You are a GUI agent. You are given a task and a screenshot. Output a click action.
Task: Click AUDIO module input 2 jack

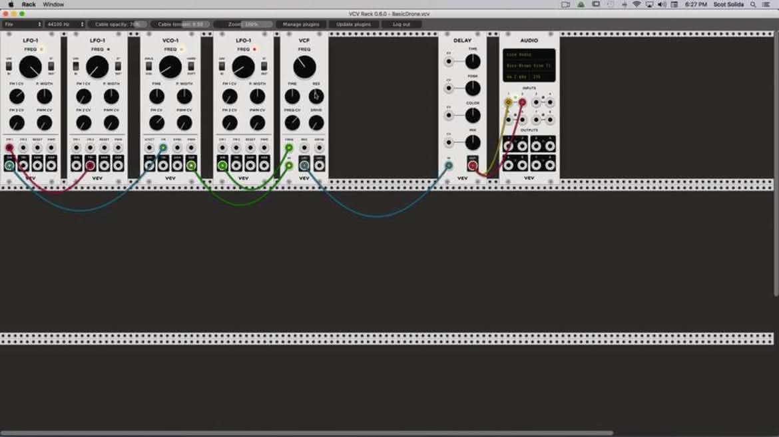[522, 102]
